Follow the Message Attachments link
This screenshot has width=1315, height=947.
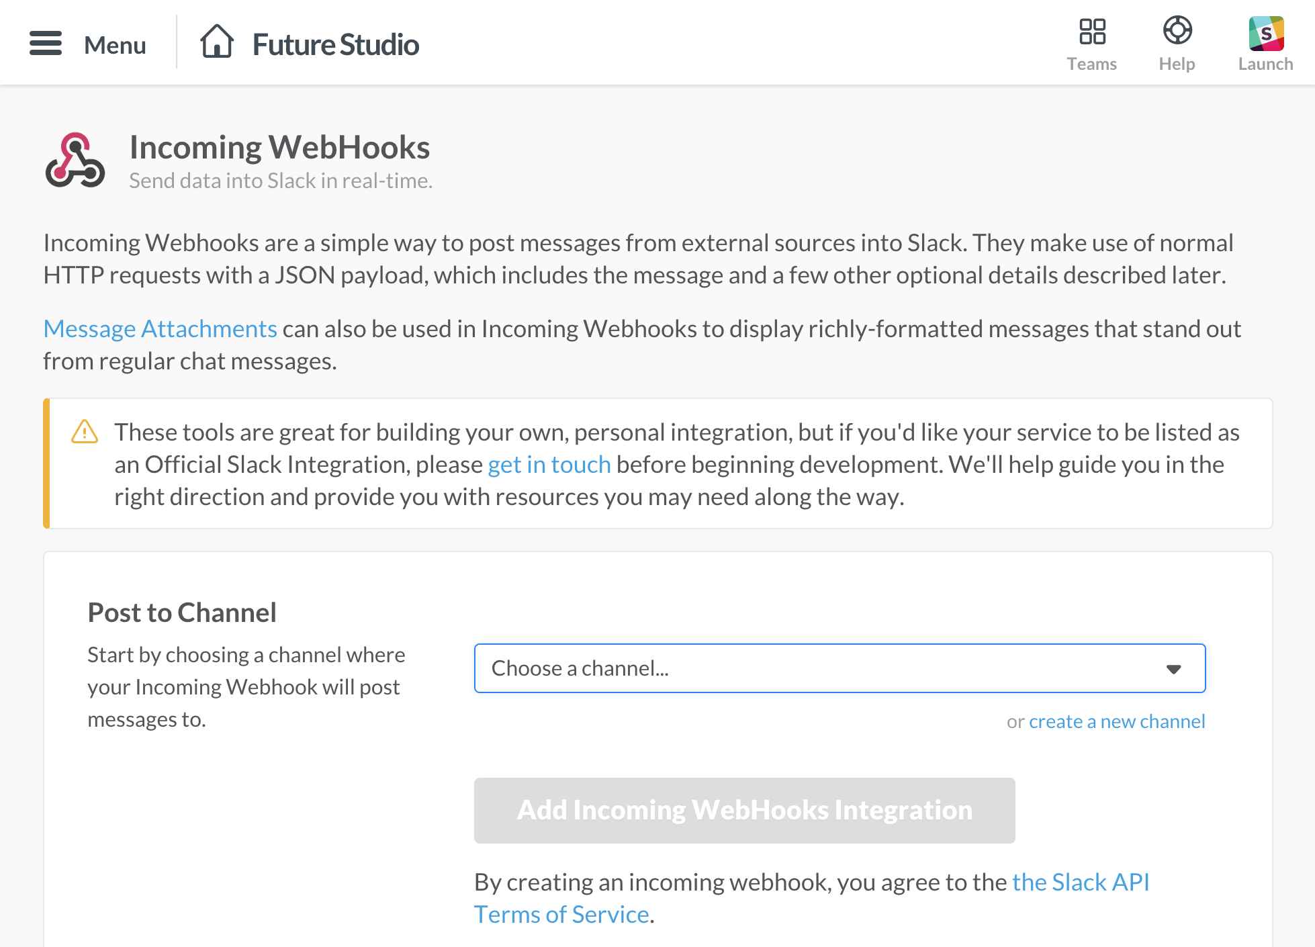click(161, 329)
